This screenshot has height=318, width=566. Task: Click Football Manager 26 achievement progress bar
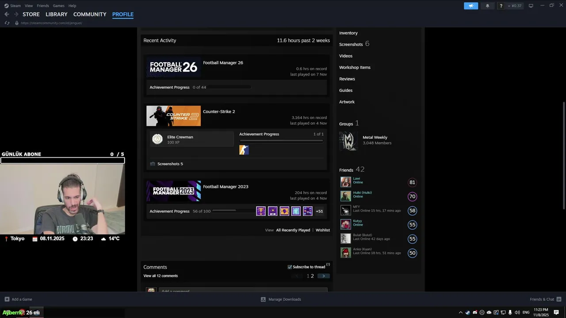[x=229, y=87]
